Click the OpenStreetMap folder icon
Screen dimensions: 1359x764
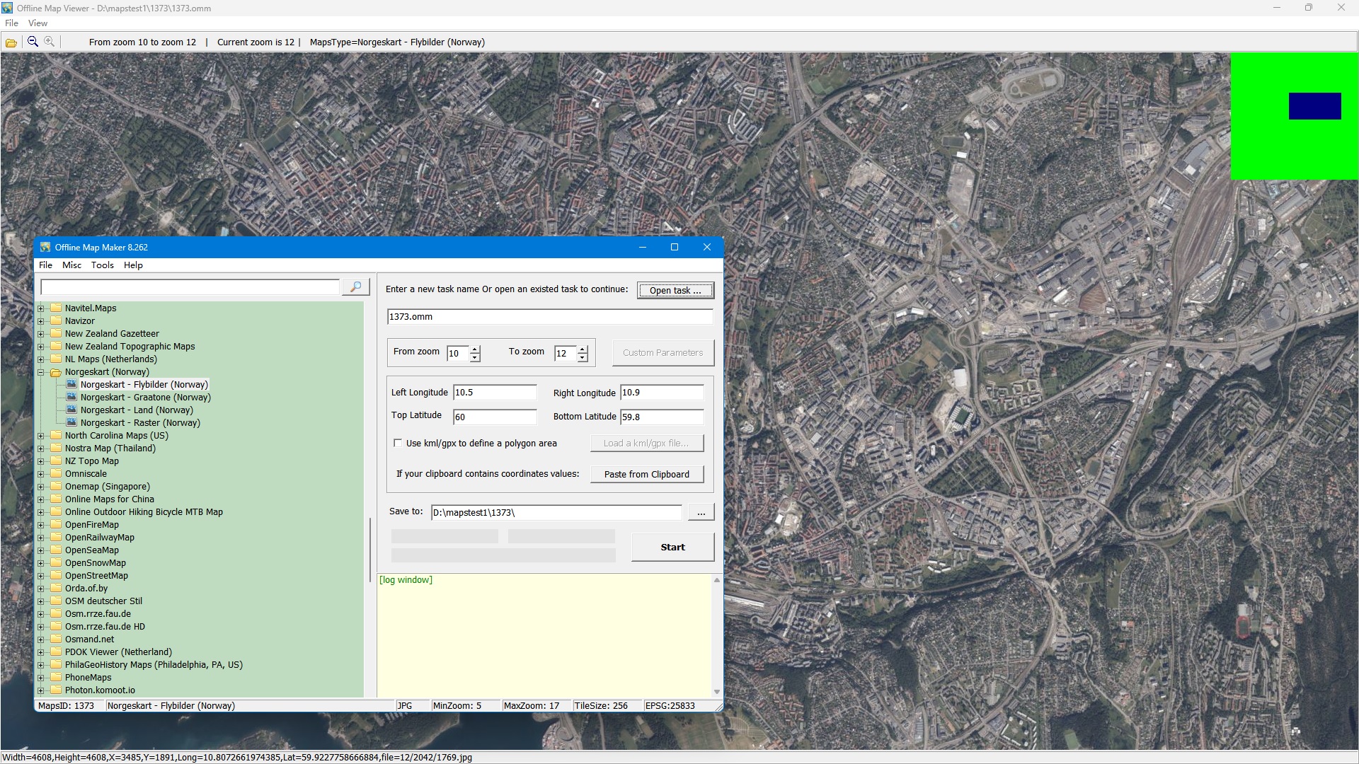point(57,575)
